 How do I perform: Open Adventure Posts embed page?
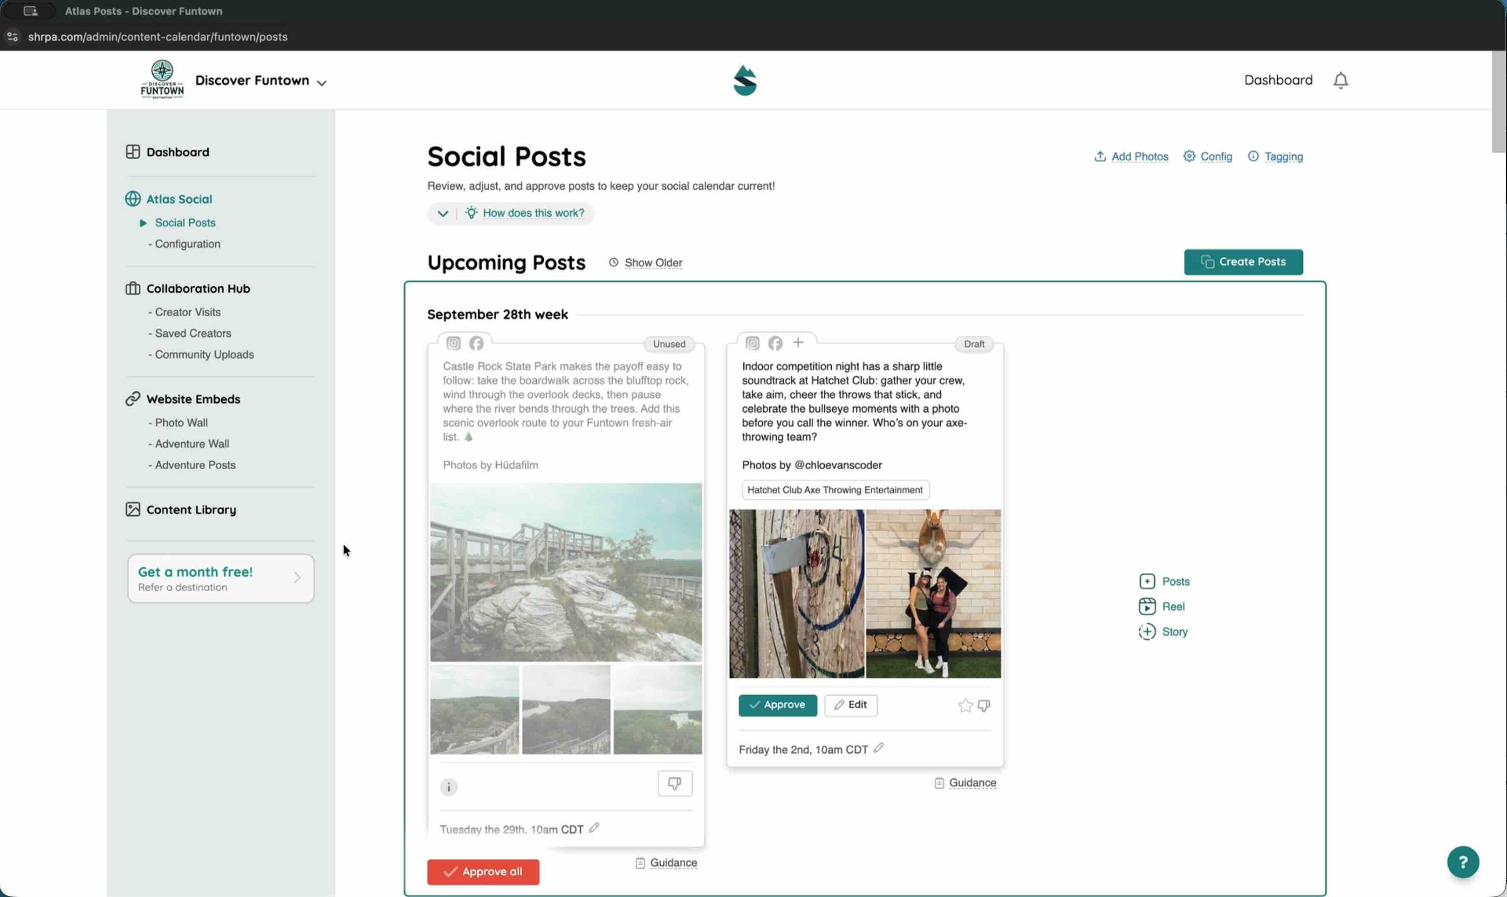pyautogui.click(x=195, y=466)
